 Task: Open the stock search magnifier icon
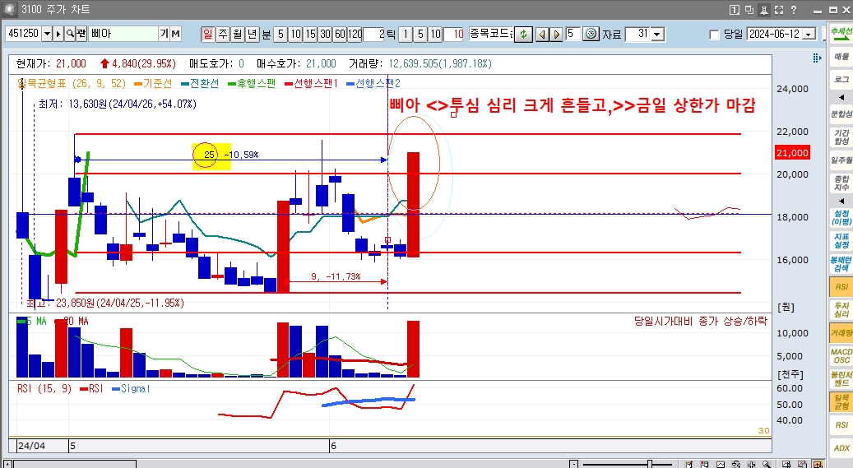pyautogui.click(x=70, y=34)
